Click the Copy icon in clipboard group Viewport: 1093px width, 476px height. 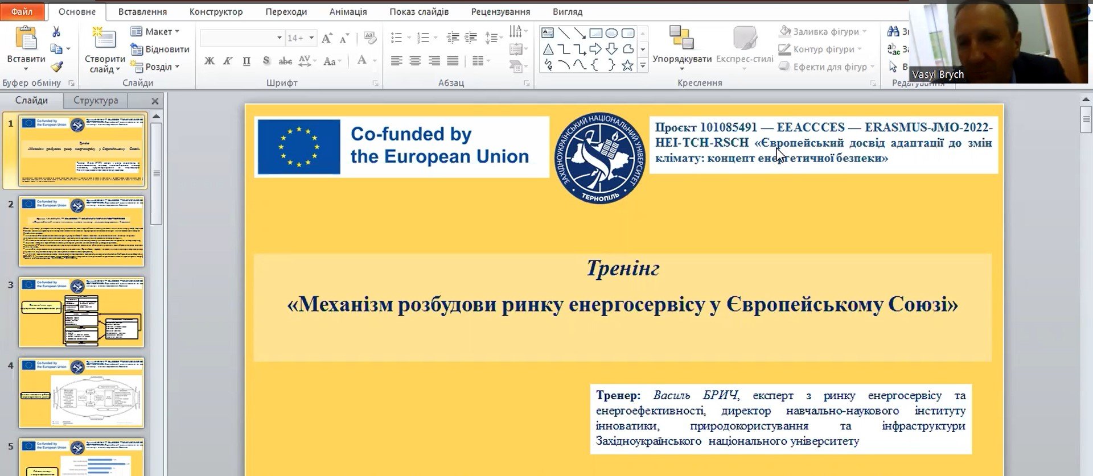click(56, 49)
